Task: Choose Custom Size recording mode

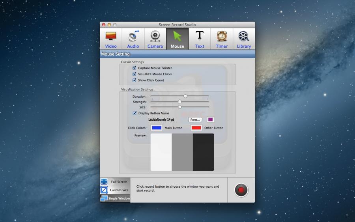Action: pyautogui.click(x=115, y=190)
